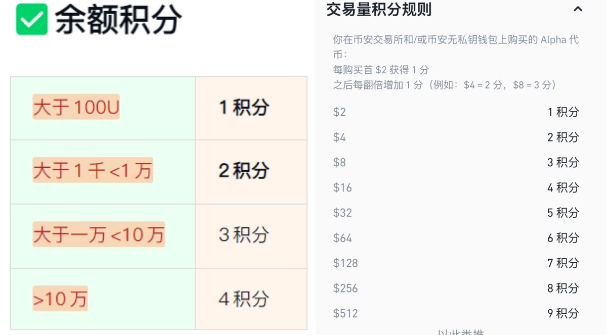Image resolution: width=607 pixels, height=335 pixels.
Task: Select the 大于一万<10万 balance cell
Action: (x=103, y=236)
